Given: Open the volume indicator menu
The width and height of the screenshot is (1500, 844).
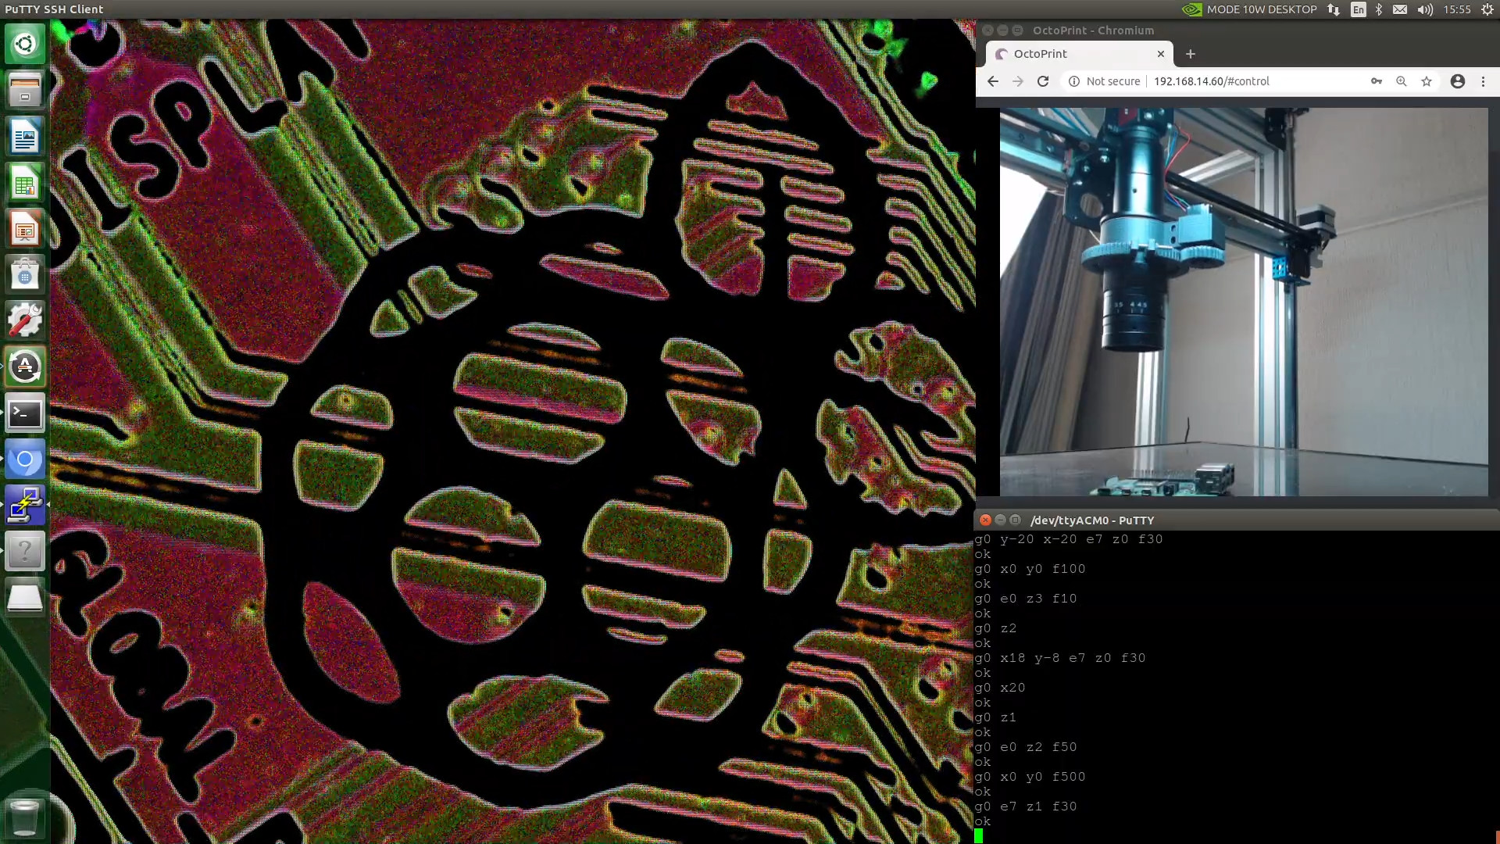Looking at the screenshot, I should click(x=1426, y=9).
